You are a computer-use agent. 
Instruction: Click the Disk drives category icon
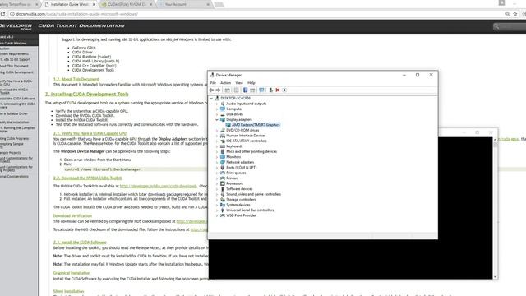pyautogui.click(x=223, y=114)
